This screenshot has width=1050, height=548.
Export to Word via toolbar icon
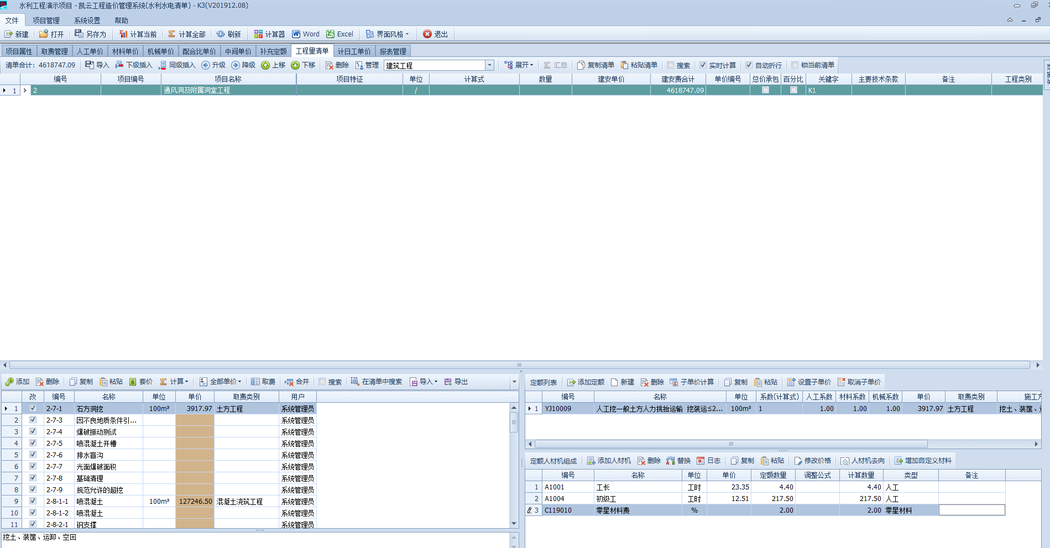tap(296, 34)
